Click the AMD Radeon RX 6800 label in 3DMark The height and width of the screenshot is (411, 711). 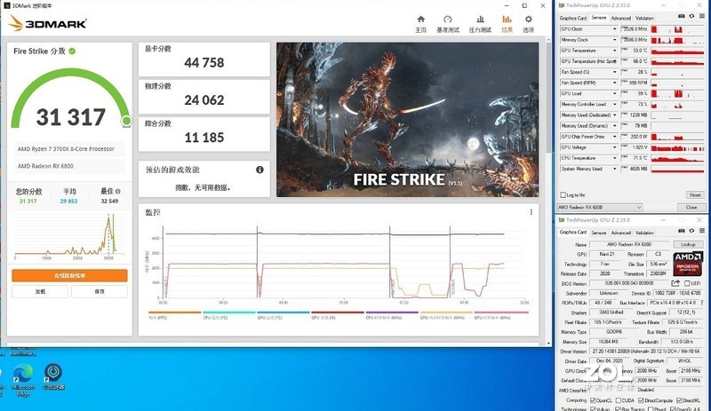(x=45, y=166)
